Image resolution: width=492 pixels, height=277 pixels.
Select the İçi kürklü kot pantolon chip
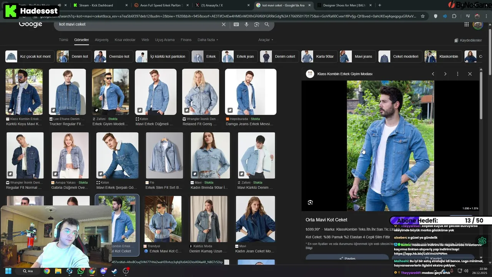[x=163, y=57]
